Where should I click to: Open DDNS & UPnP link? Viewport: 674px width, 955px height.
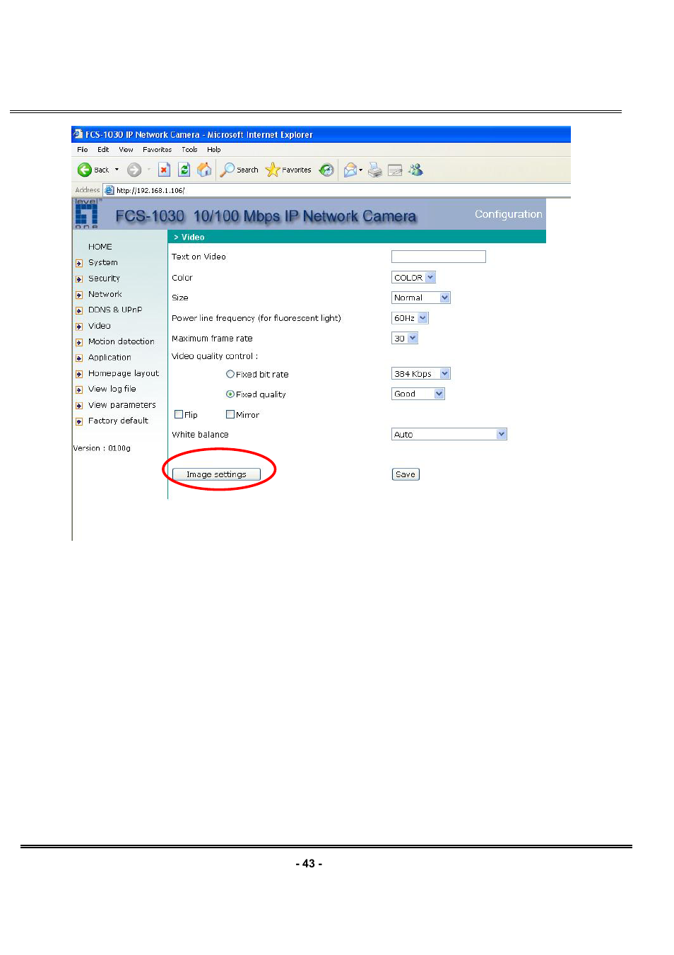[x=115, y=310]
